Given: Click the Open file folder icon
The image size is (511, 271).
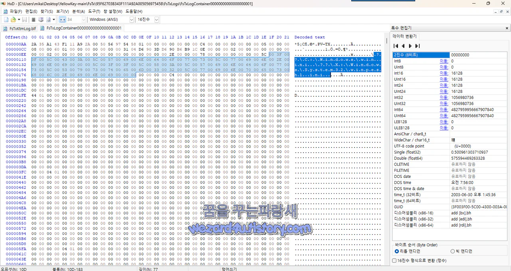Looking at the screenshot, I should click(x=13, y=20).
